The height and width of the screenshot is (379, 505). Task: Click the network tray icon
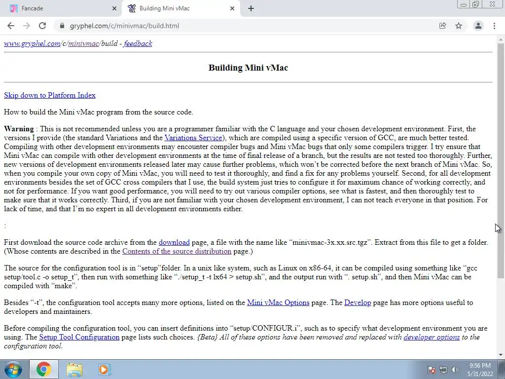coord(443,370)
